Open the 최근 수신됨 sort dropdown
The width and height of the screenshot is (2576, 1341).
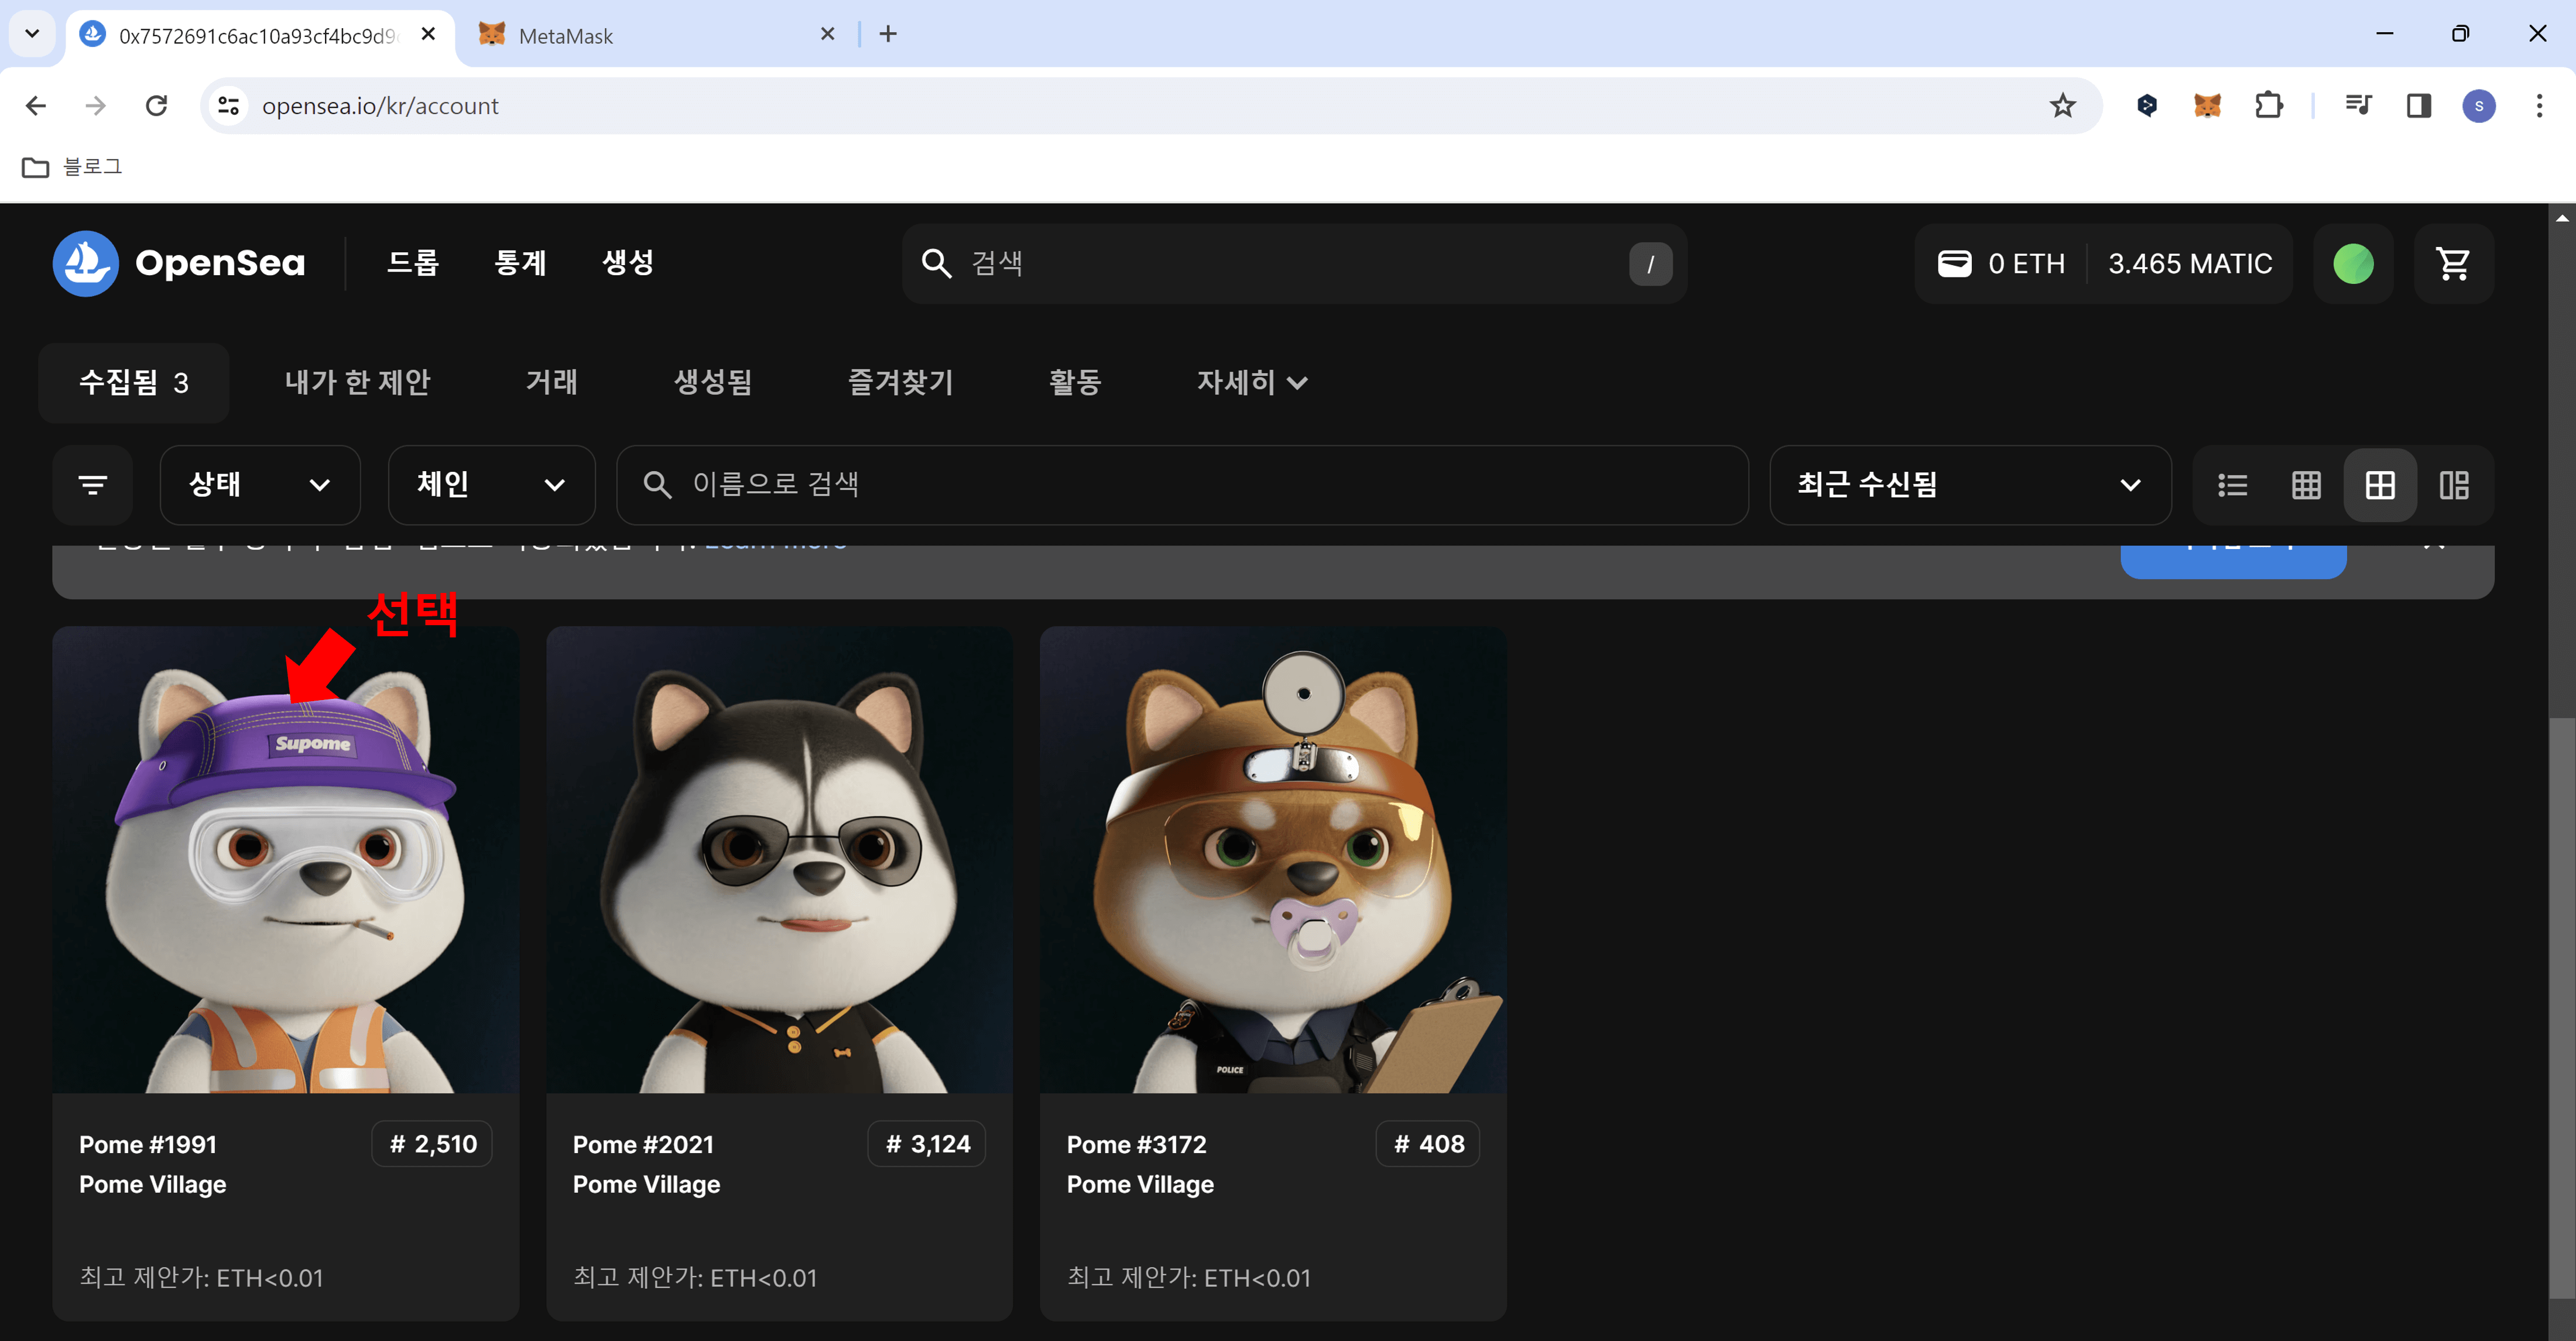[x=1969, y=485]
